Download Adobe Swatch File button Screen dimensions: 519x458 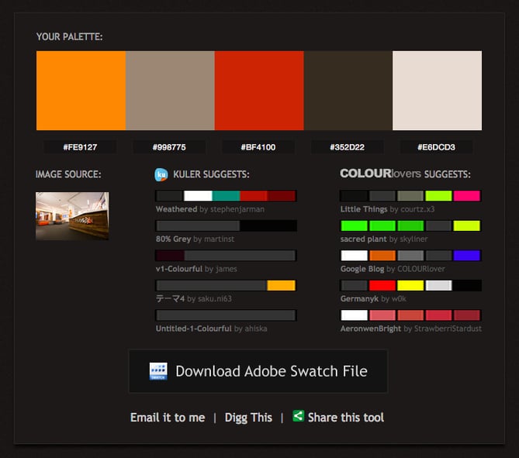(x=258, y=371)
